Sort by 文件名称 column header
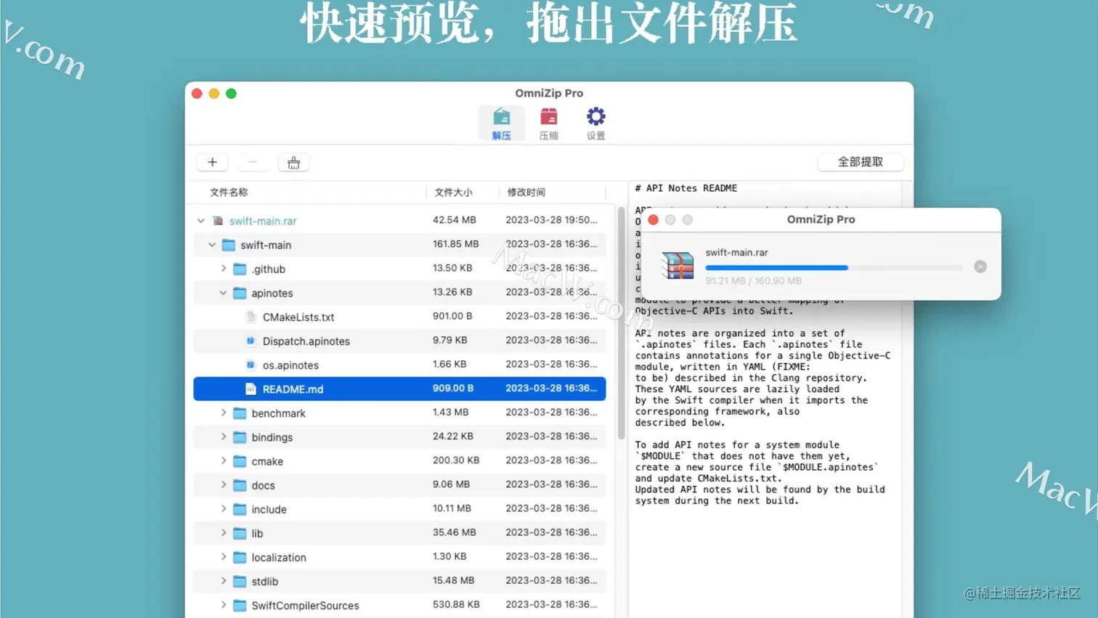This screenshot has width=1098, height=618. 229,192
